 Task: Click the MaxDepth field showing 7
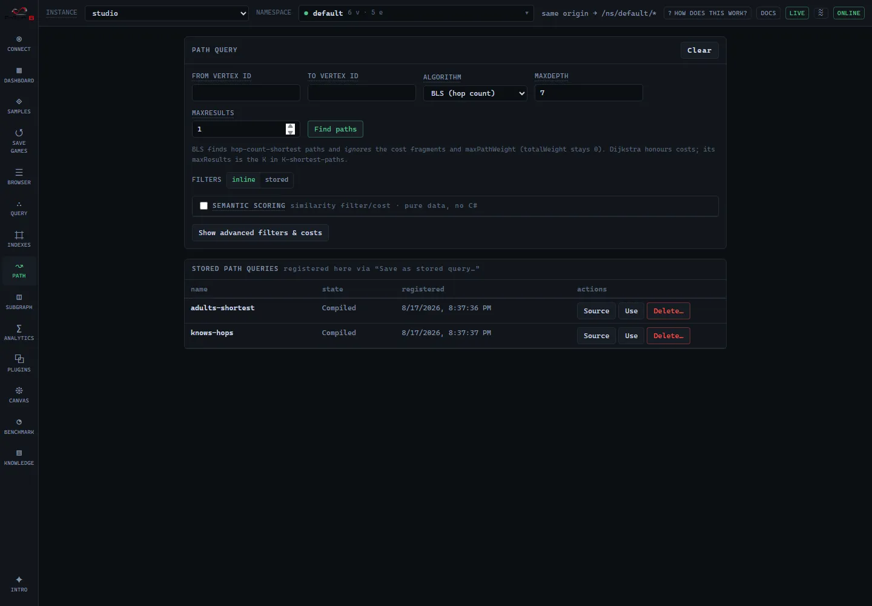tap(589, 93)
